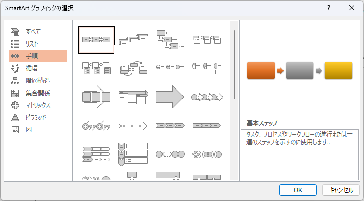Pick the closed chevron process layout
This screenshot has height=201, width=364.
(207, 126)
